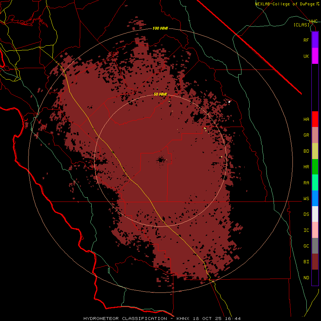
Task: Select the WS blue legend swatch
Action: pos(315,198)
